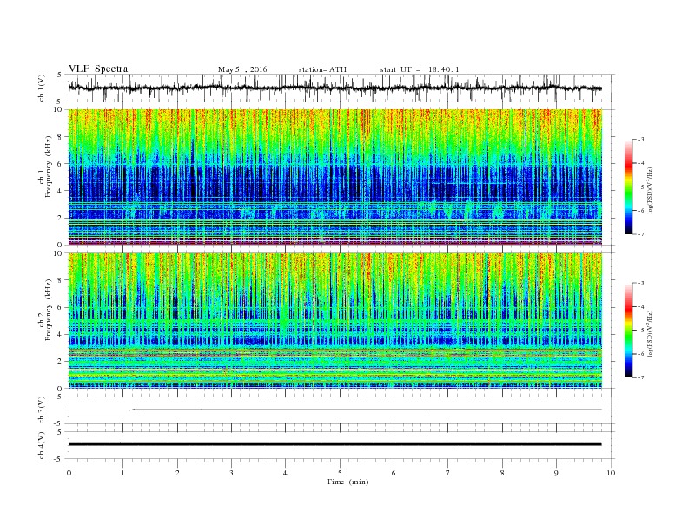
Task: Click the "9" tick on the Time axis
Action: point(556,473)
